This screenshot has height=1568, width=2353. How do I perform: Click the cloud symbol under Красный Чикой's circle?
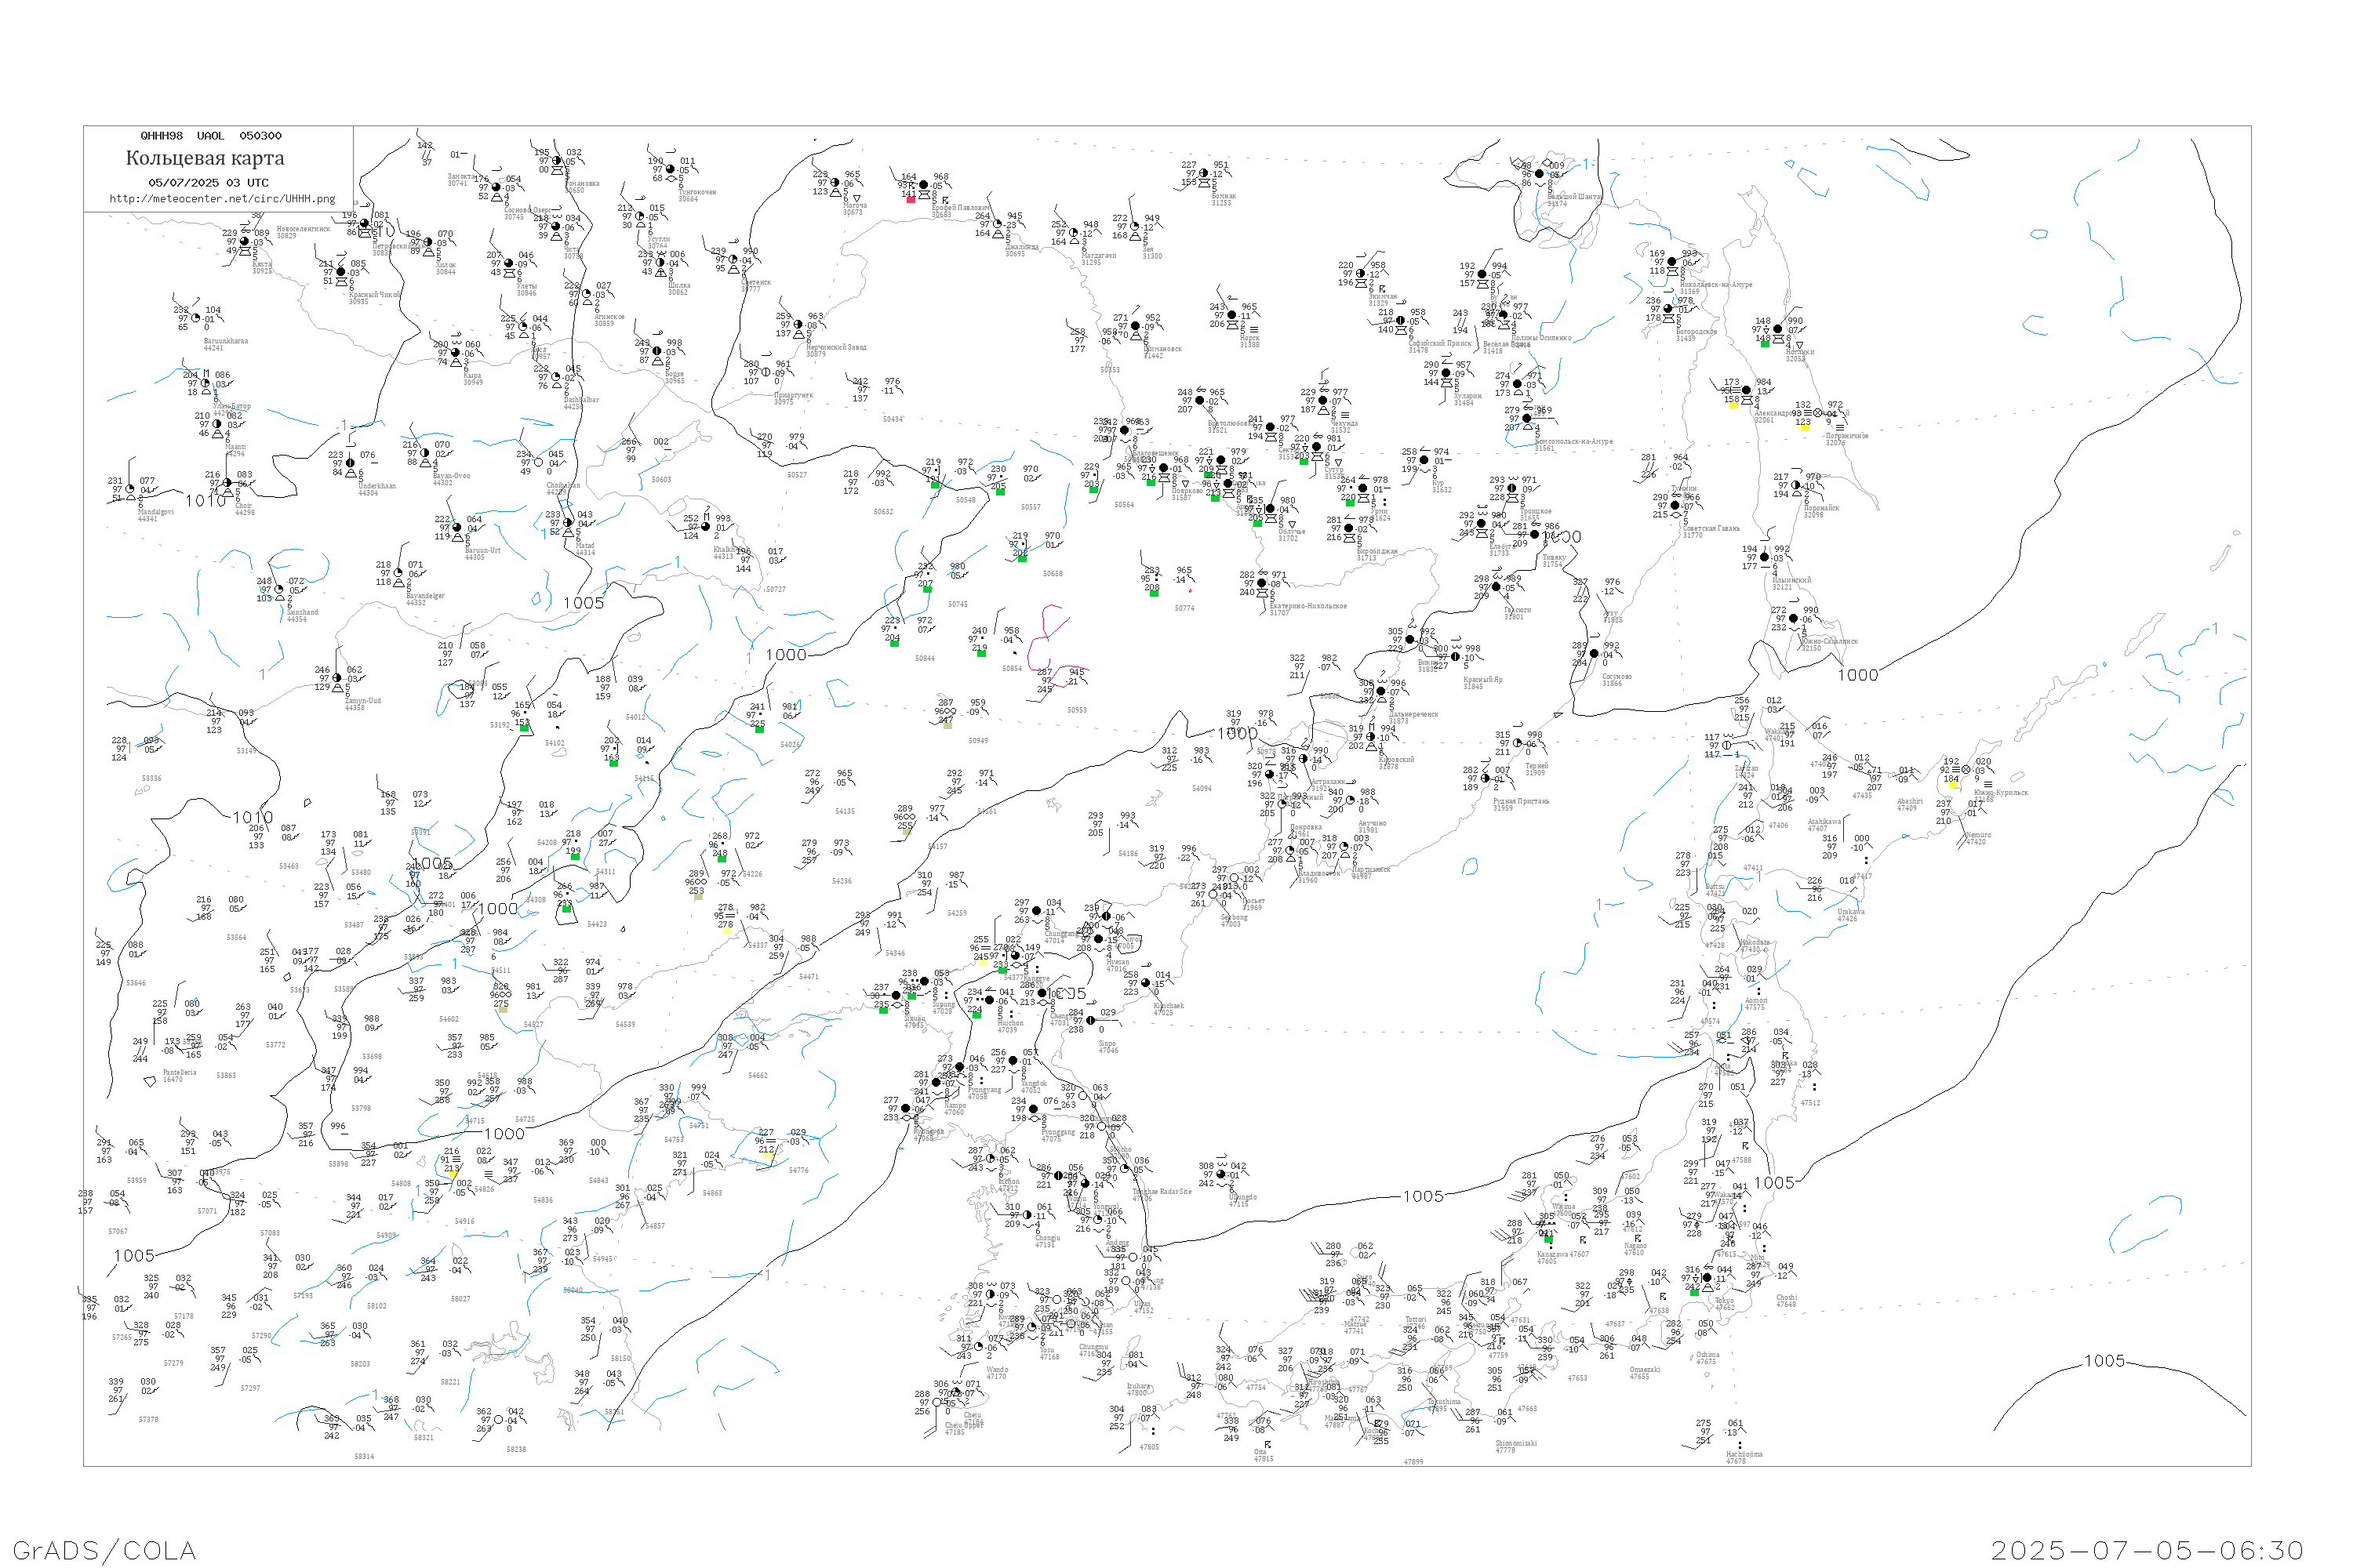[x=340, y=283]
